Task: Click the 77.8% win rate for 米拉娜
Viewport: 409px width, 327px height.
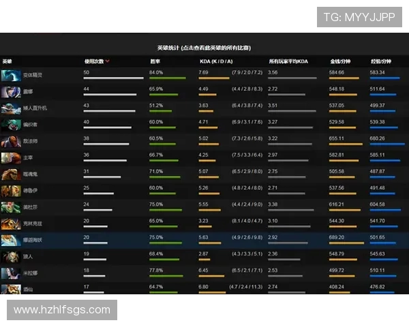Action: (x=156, y=270)
